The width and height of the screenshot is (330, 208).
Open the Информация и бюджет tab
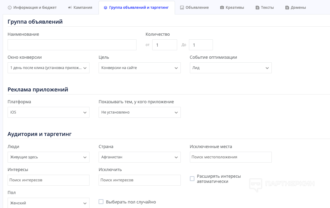[x=32, y=8]
